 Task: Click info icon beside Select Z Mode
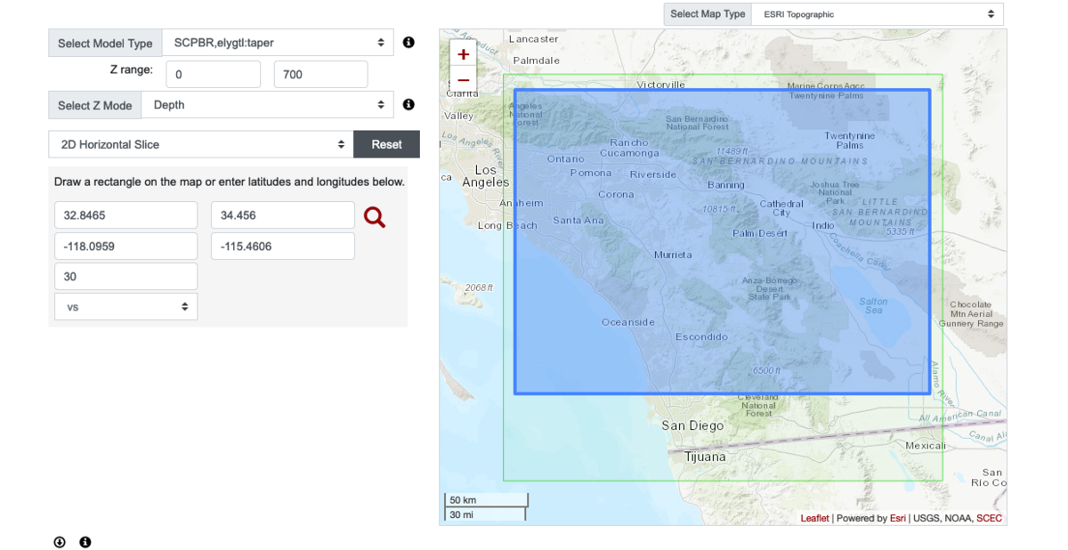click(x=409, y=104)
